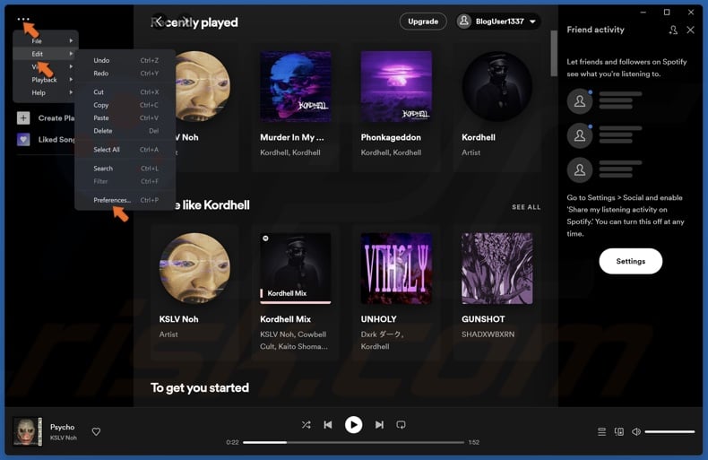The width and height of the screenshot is (708, 460).
Task: Open Settings from Friend activity panel
Action: pos(631,261)
